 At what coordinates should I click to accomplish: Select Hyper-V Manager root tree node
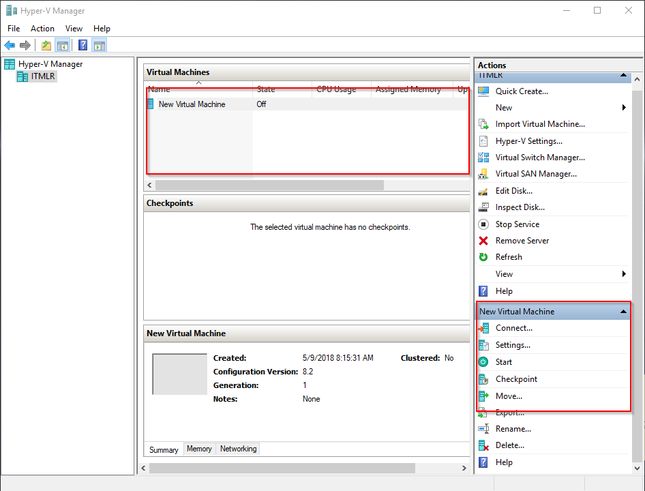tap(50, 64)
